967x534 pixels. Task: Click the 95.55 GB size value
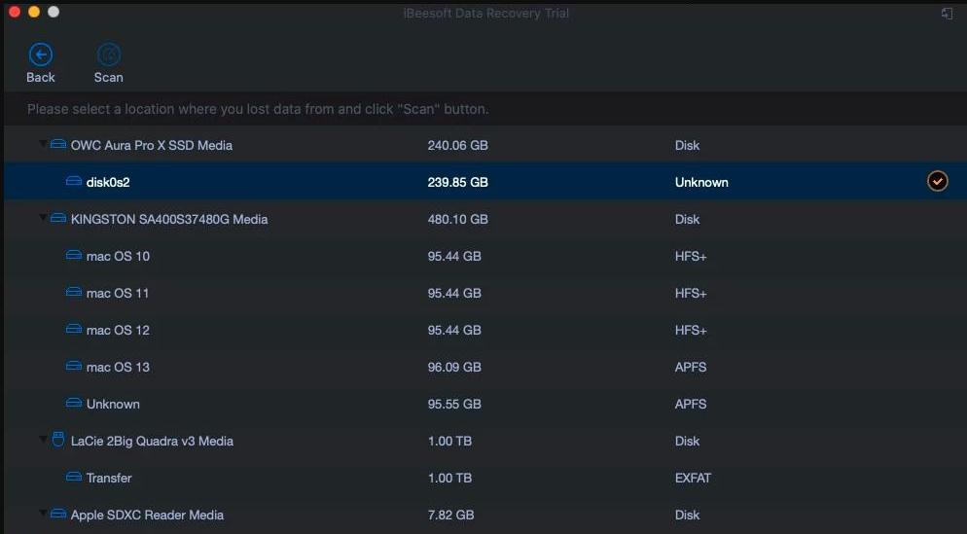tap(454, 404)
